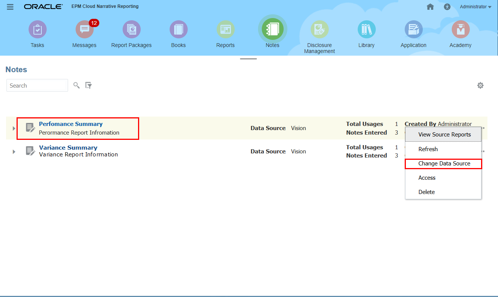Viewport: 498px width, 297px height.
Task: Click the search magnifier icon
Action: click(x=76, y=85)
